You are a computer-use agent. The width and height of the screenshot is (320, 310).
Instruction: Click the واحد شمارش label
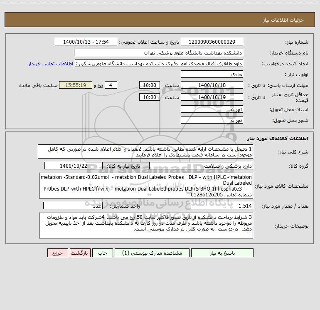click(x=125, y=206)
